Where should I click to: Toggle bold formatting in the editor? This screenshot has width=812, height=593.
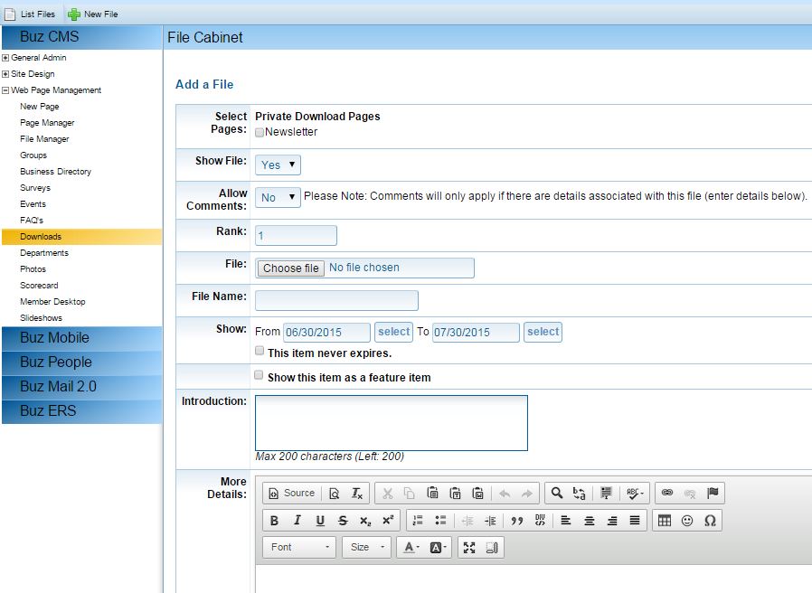[x=274, y=521]
